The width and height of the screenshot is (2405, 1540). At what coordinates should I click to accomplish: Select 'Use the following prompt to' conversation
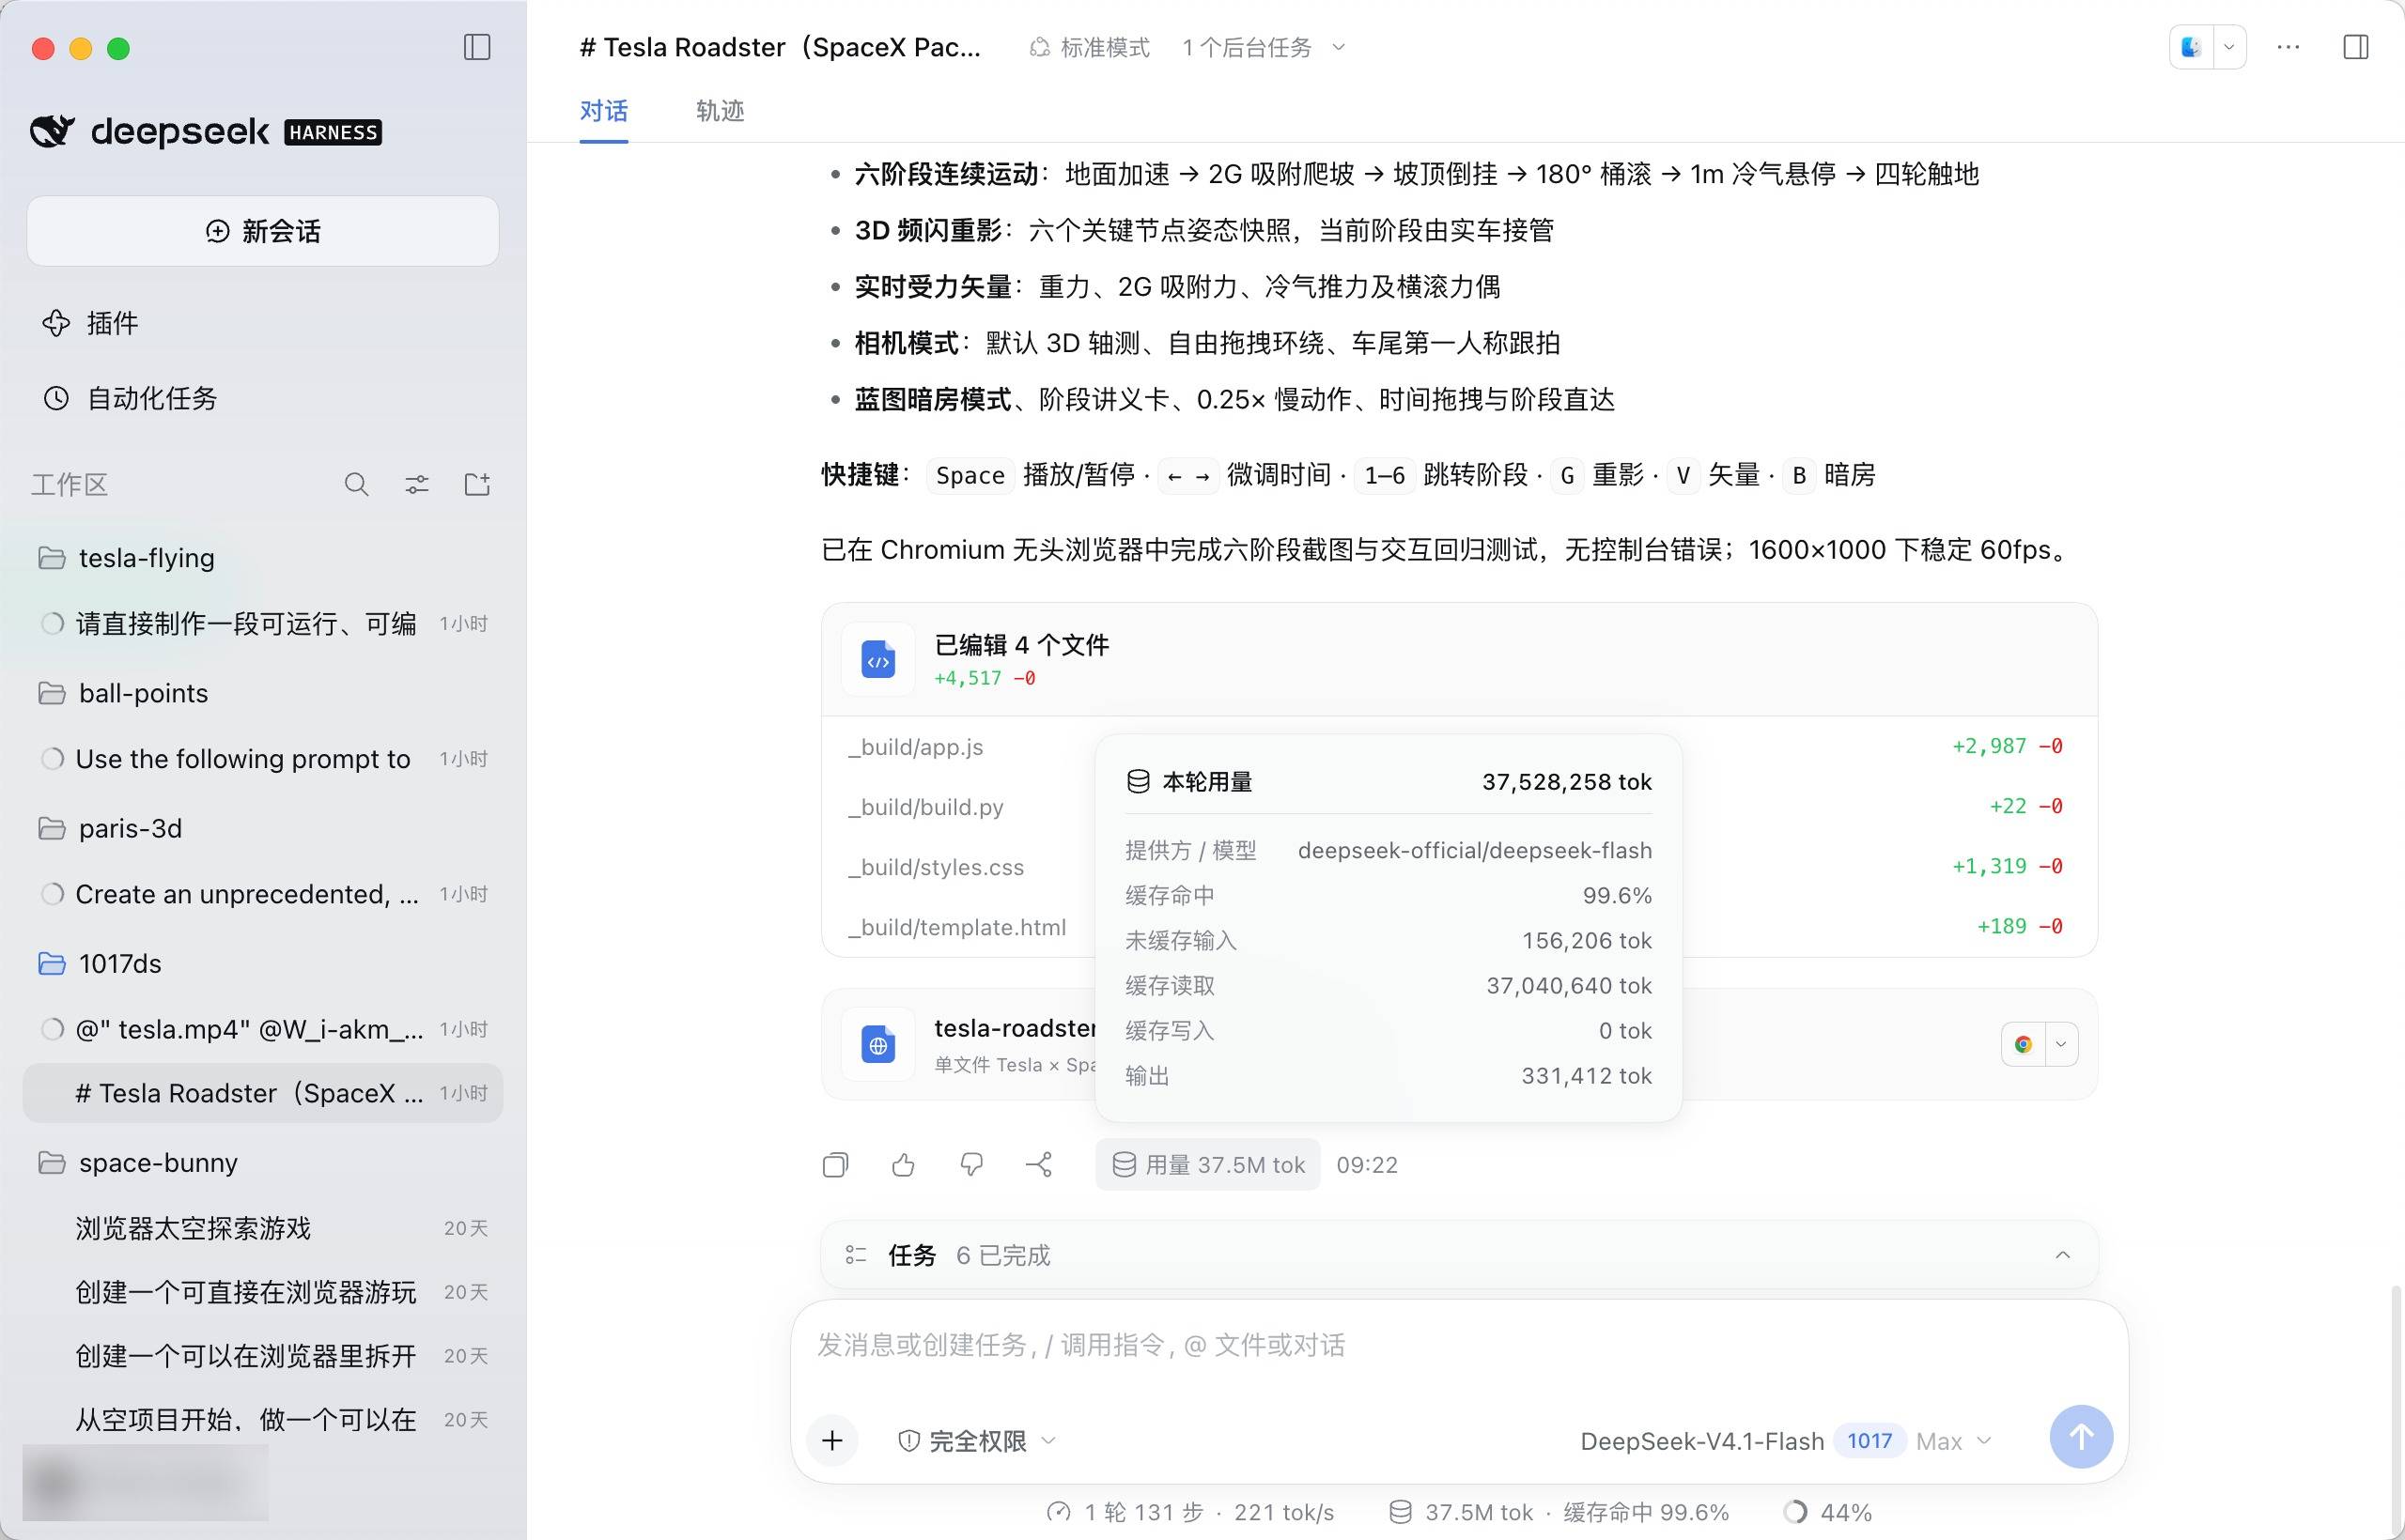coord(262,759)
